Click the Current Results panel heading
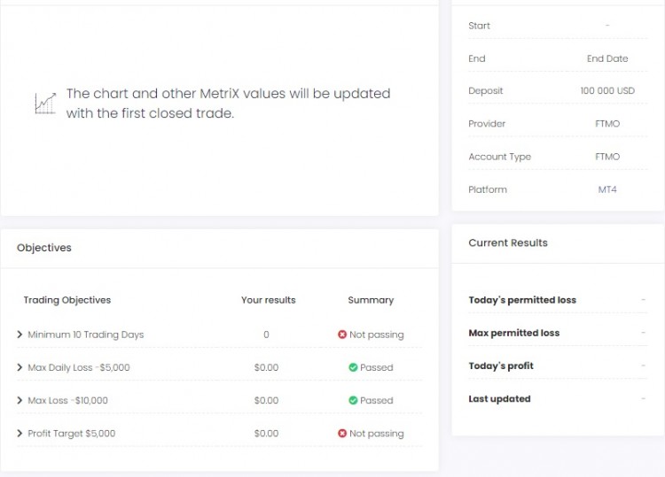The height and width of the screenshot is (477, 665). pyautogui.click(x=508, y=242)
